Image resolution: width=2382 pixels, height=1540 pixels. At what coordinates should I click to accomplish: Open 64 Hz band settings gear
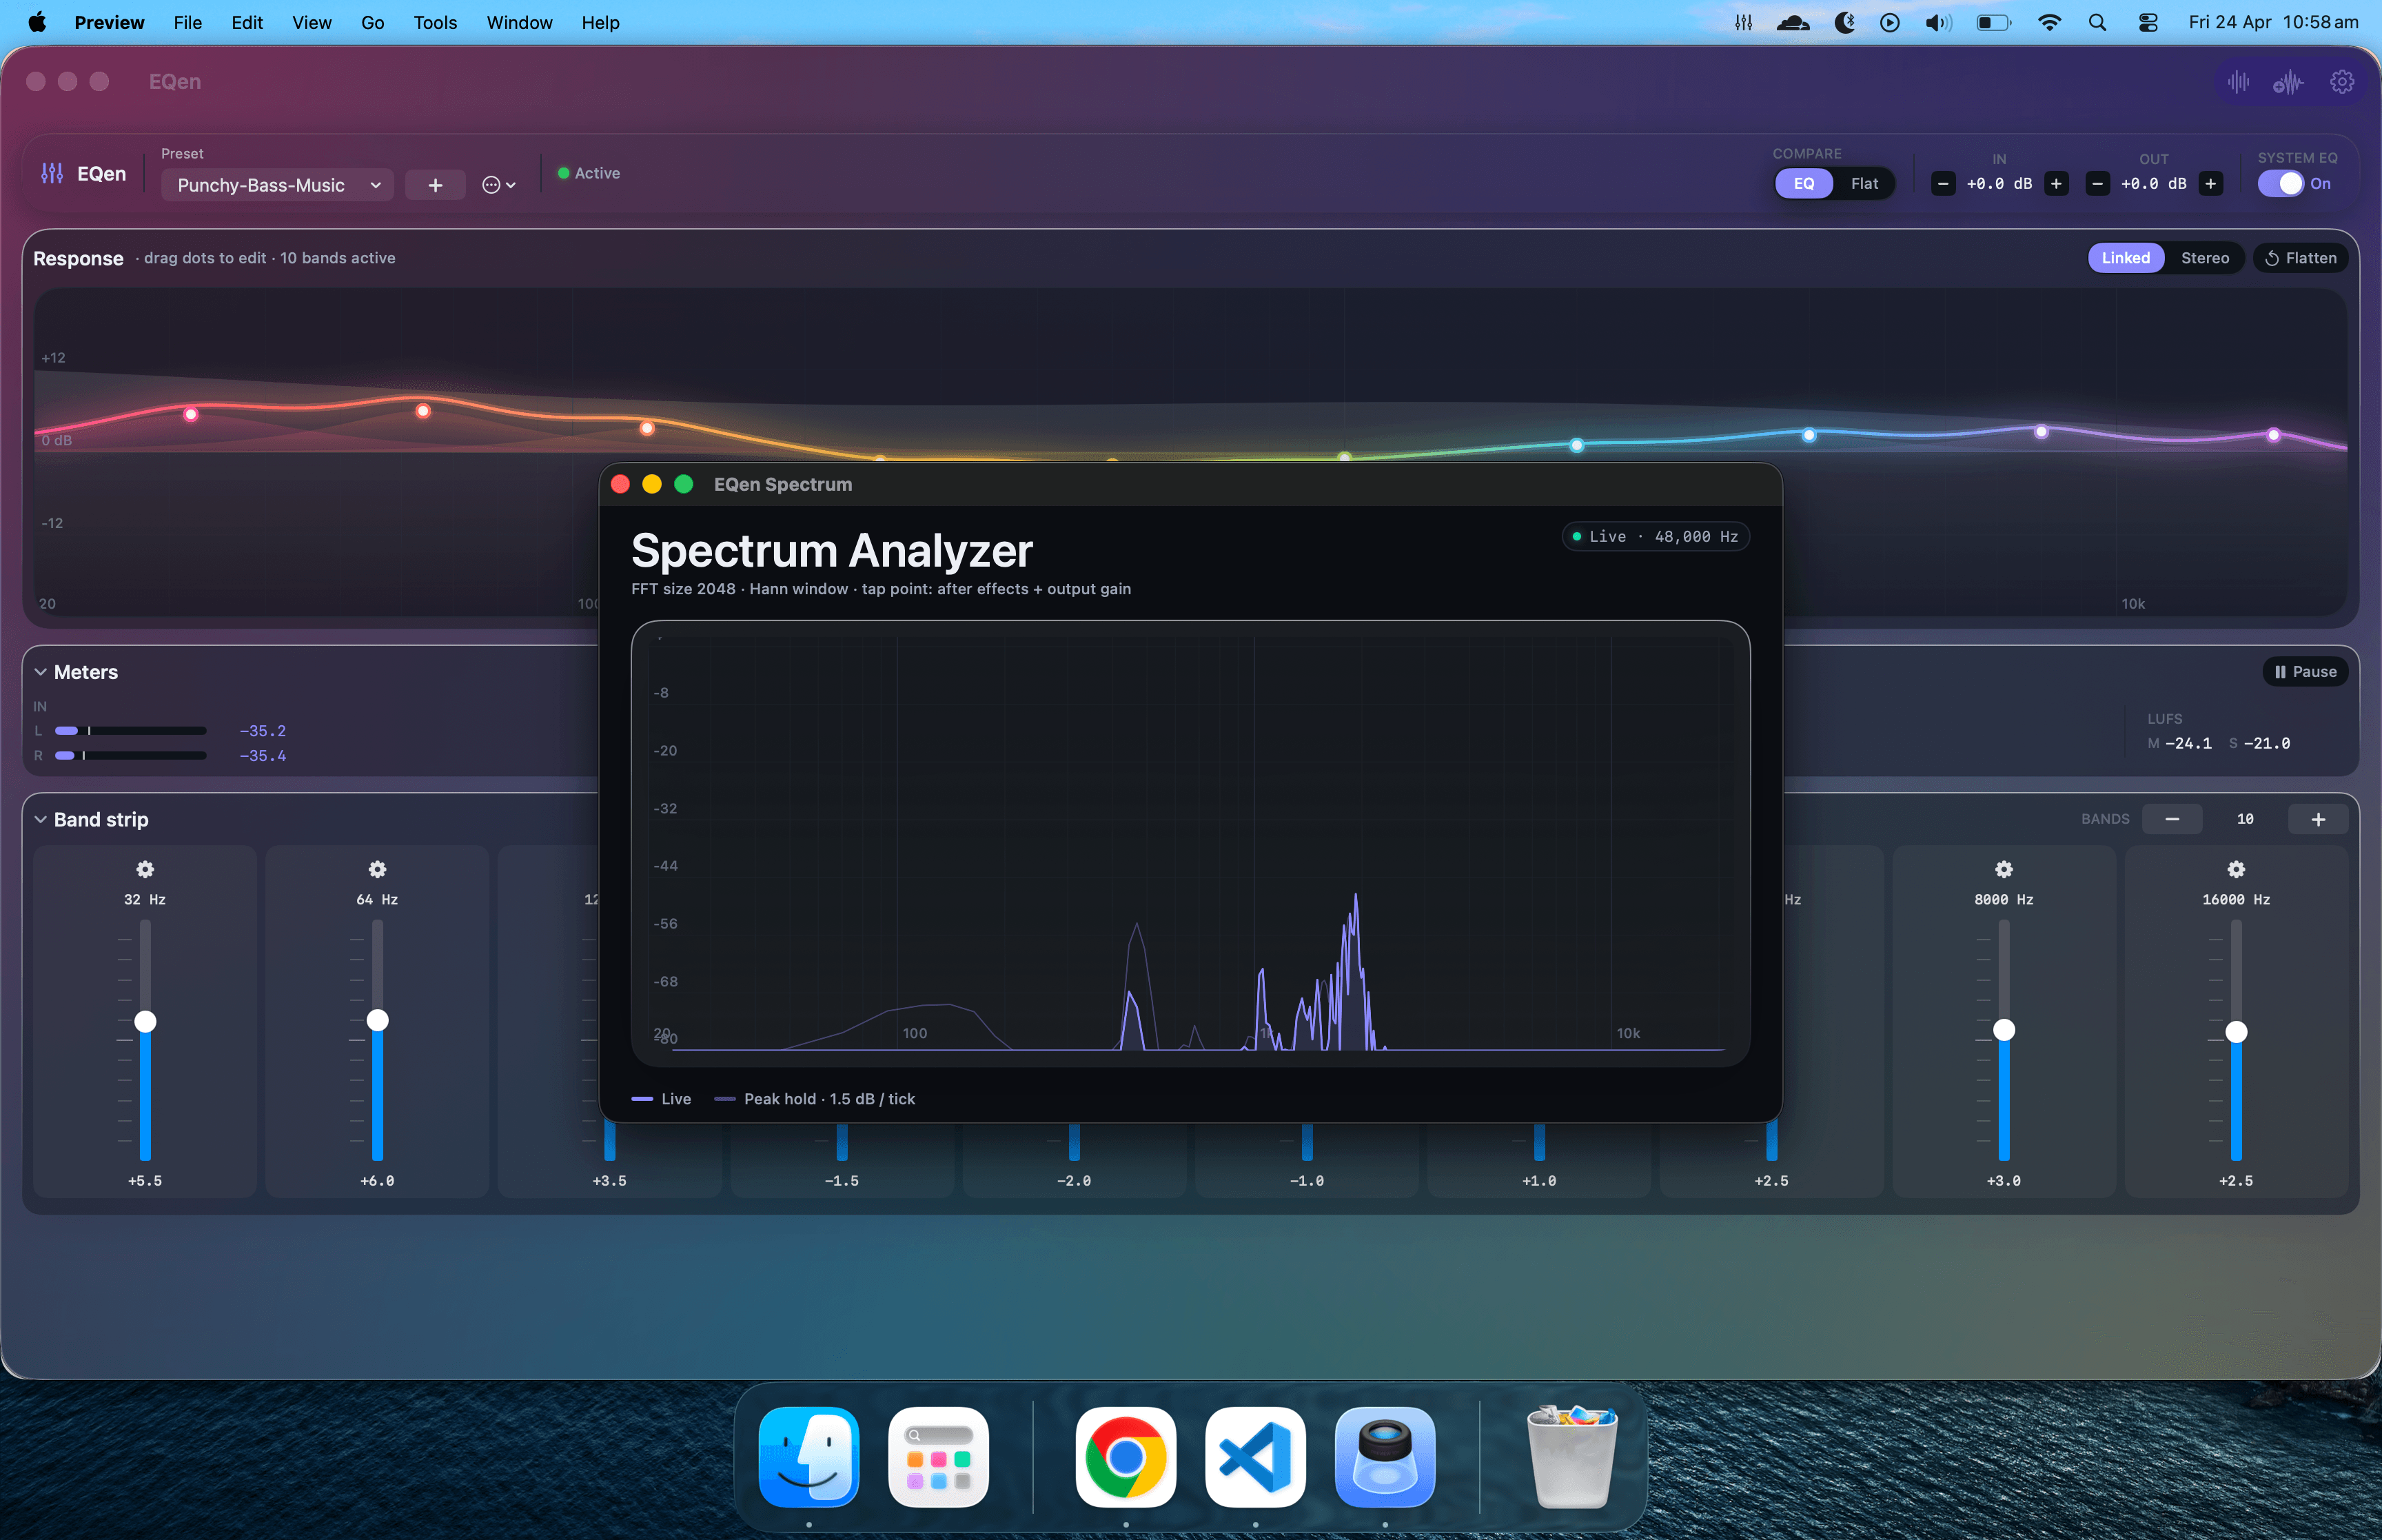(377, 869)
